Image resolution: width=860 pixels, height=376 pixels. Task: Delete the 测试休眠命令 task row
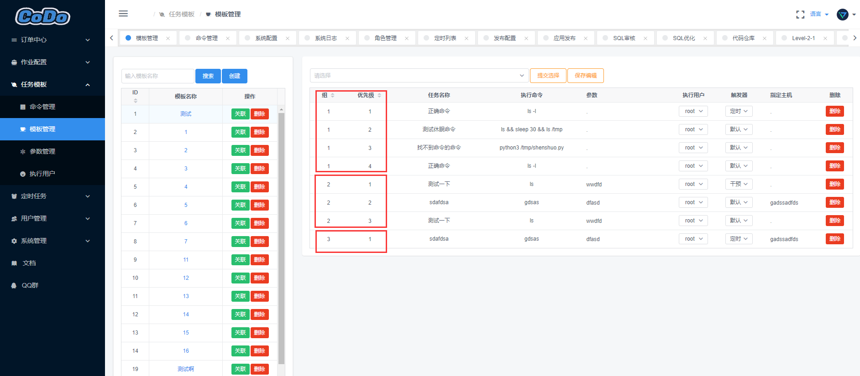click(x=835, y=129)
